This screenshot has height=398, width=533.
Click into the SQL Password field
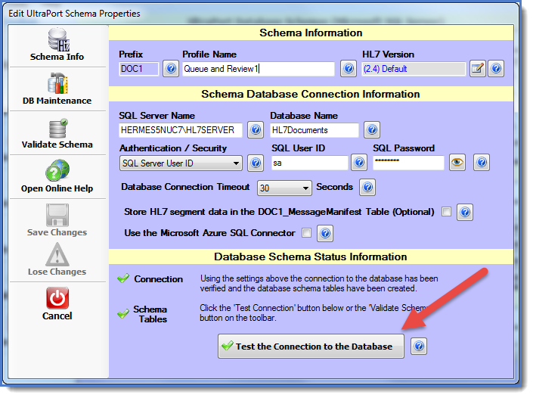(x=408, y=163)
